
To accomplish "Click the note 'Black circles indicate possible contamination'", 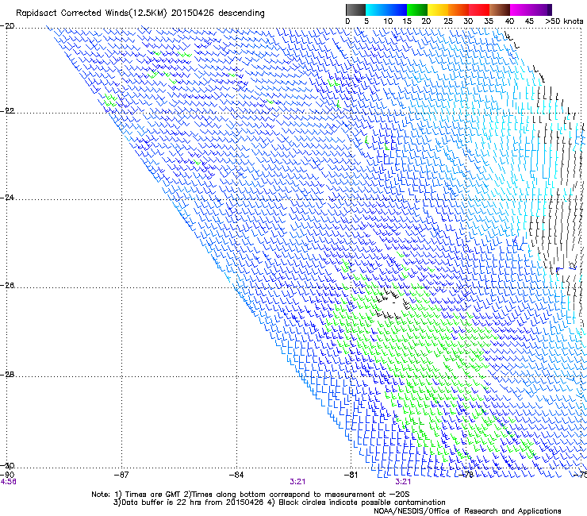I will tap(362, 503).
